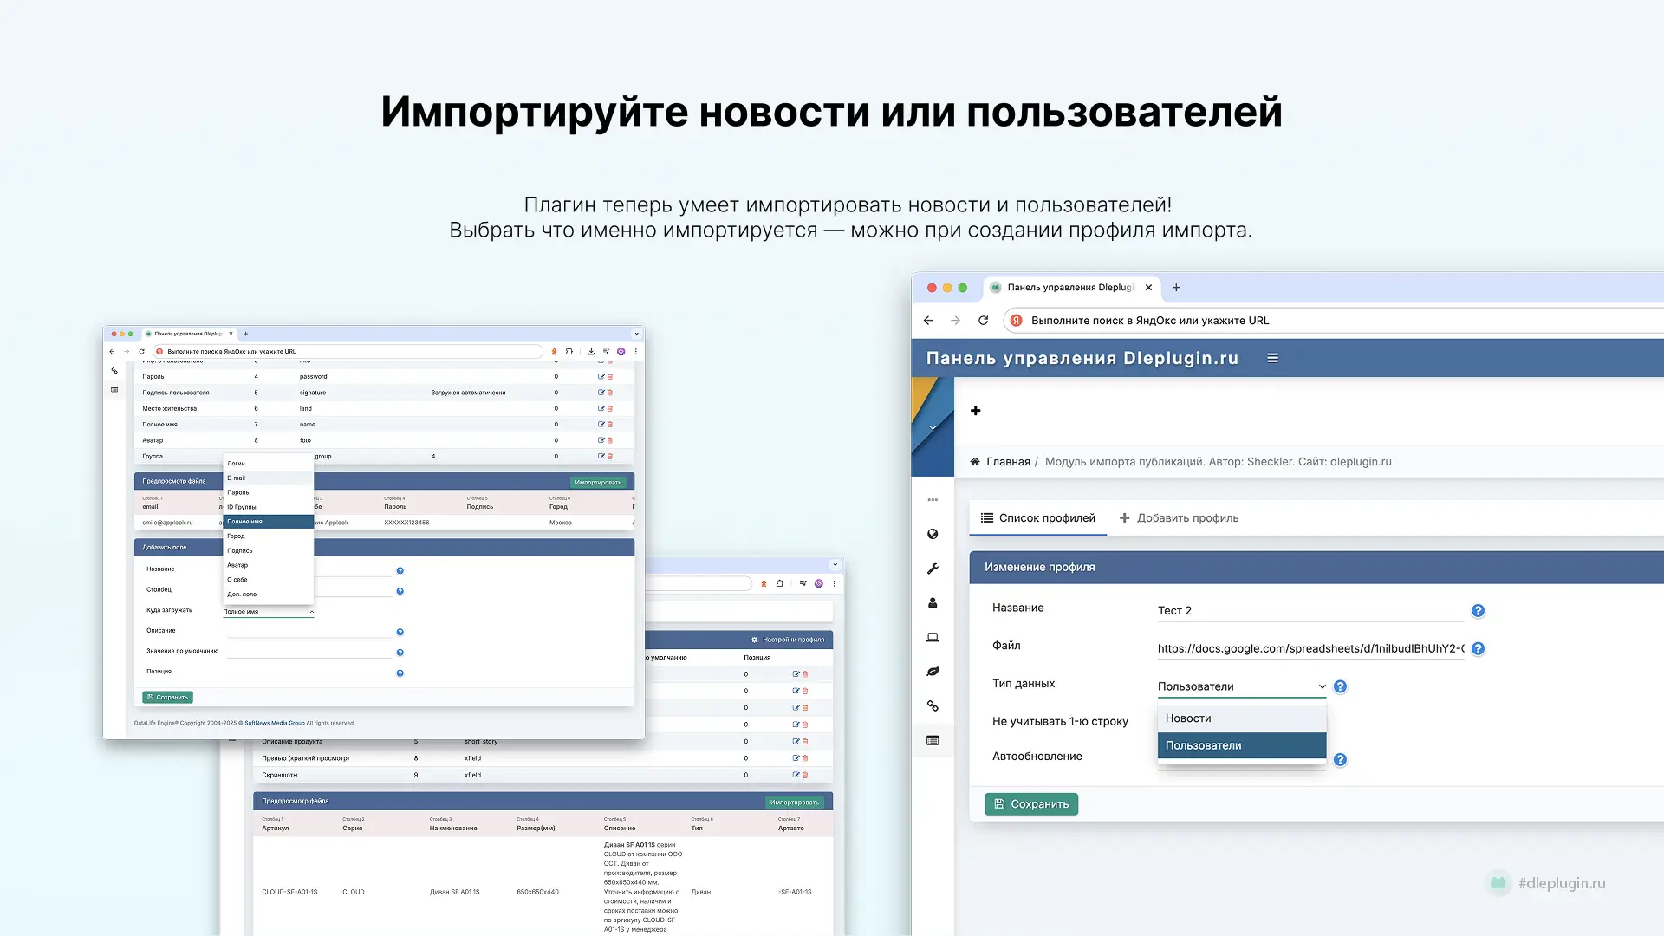The width and height of the screenshot is (1664, 936).
Task: Choose Логин entry in left dropdown list
Action: click(268, 464)
